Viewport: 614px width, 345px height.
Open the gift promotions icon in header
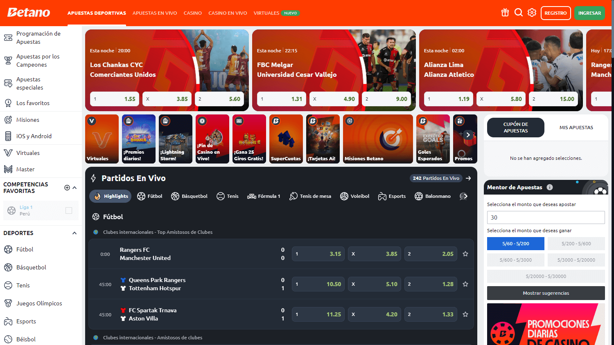click(x=505, y=13)
